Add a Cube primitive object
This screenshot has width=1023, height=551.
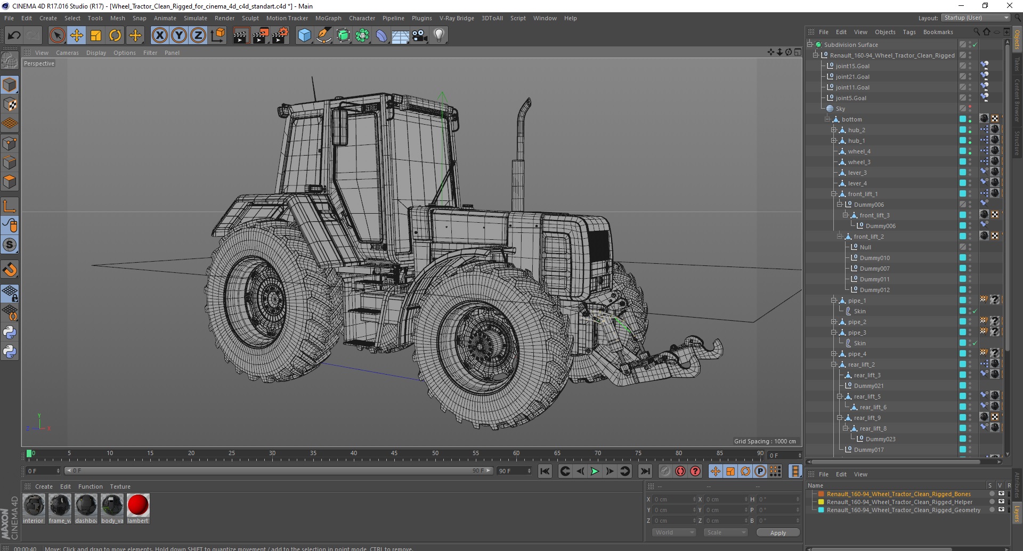304,36
